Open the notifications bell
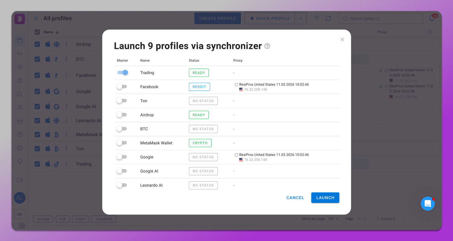This screenshot has width=453, height=241. coord(432,18)
